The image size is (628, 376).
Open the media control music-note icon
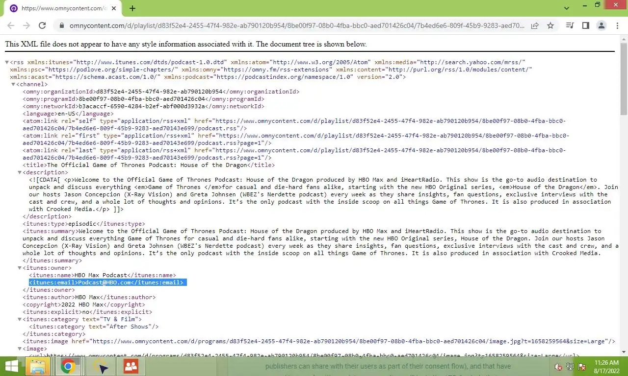[570, 25]
